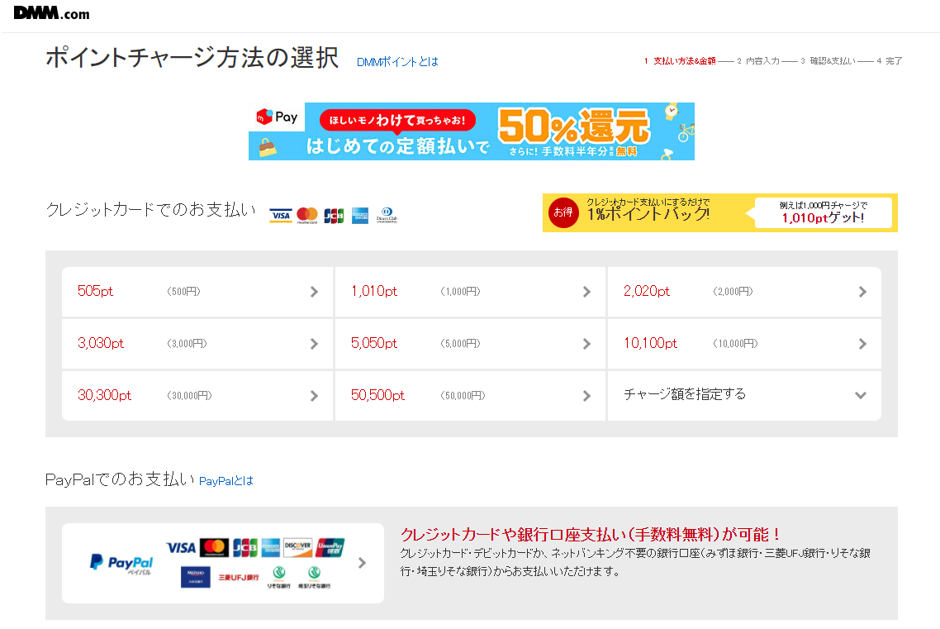The width and height of the screenshot is (940, 629).
Task: Click the American Express icon beside credit card heading
Action: (359, 215)
